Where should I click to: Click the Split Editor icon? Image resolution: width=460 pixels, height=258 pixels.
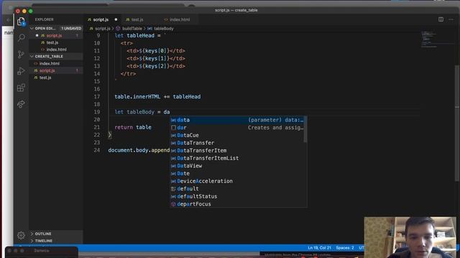click(441, 19)
